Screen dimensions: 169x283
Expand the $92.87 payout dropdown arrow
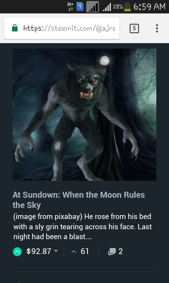(56, 251)
